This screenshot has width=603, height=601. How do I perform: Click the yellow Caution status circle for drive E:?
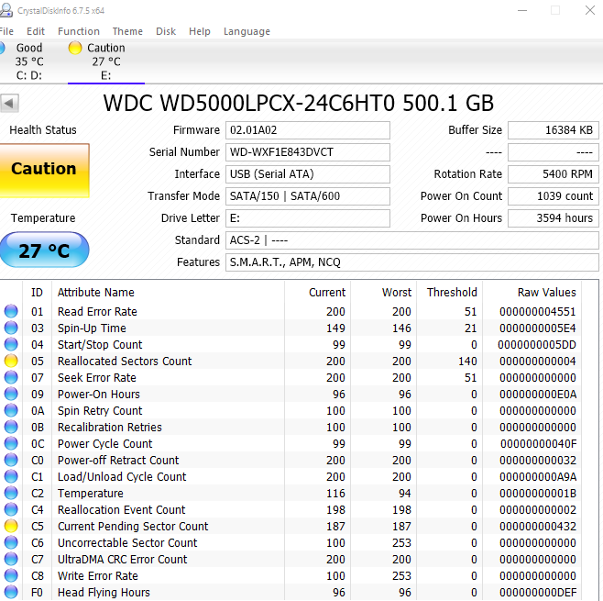(75, 48)
